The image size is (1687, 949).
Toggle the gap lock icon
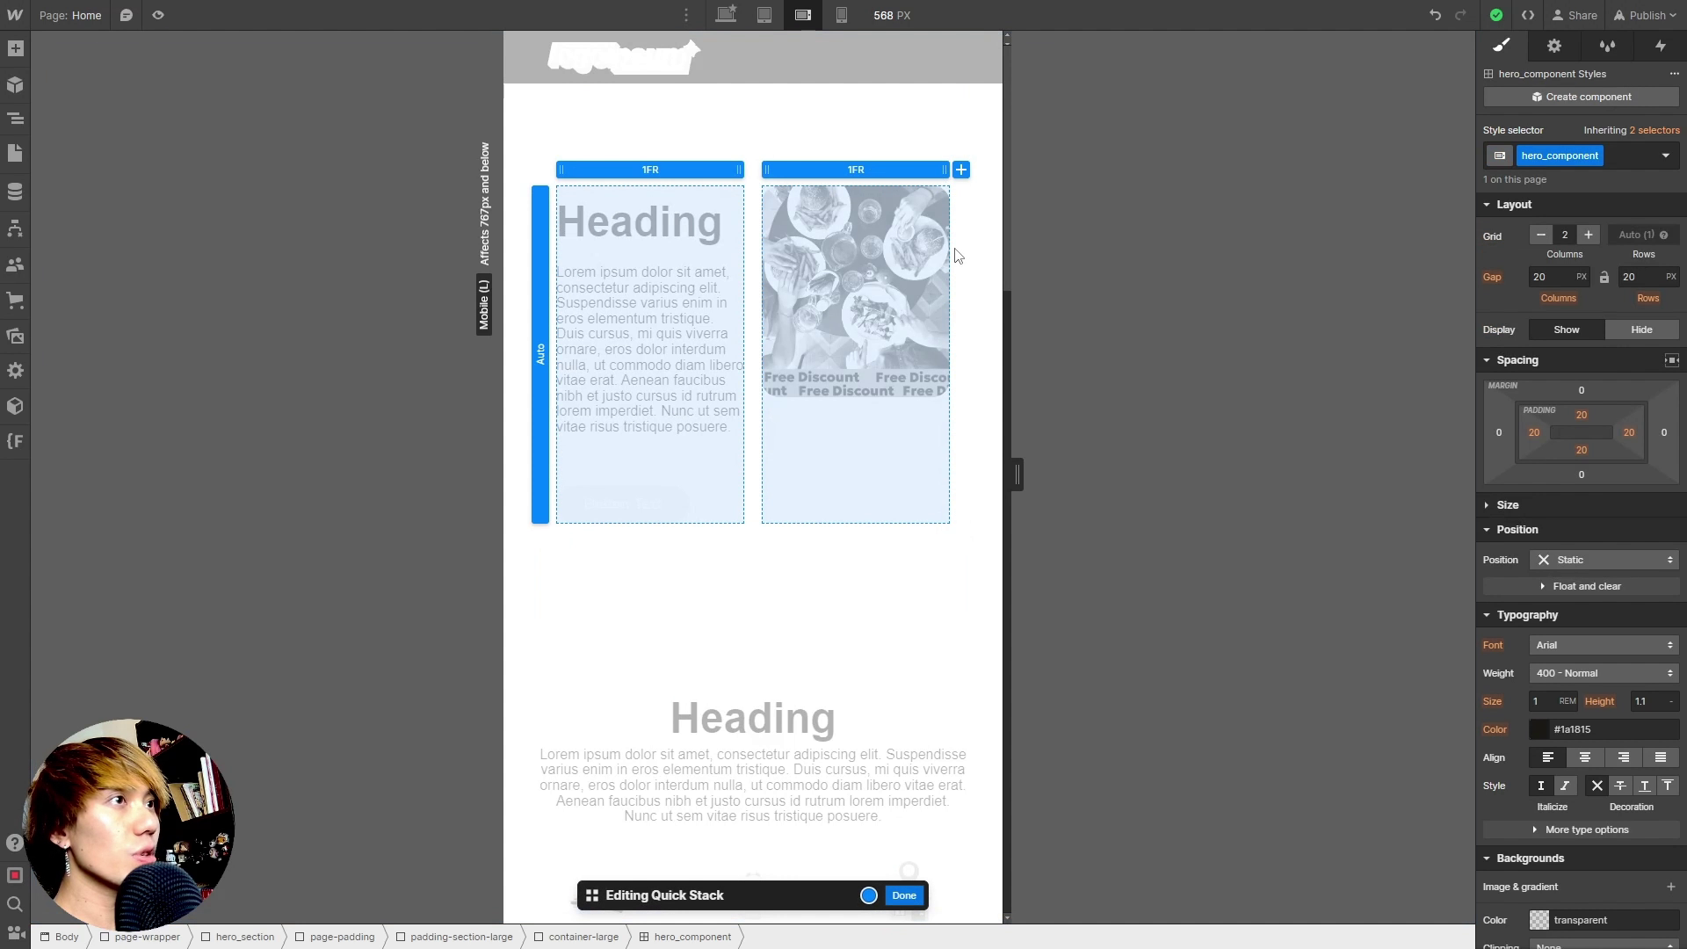1604,277
